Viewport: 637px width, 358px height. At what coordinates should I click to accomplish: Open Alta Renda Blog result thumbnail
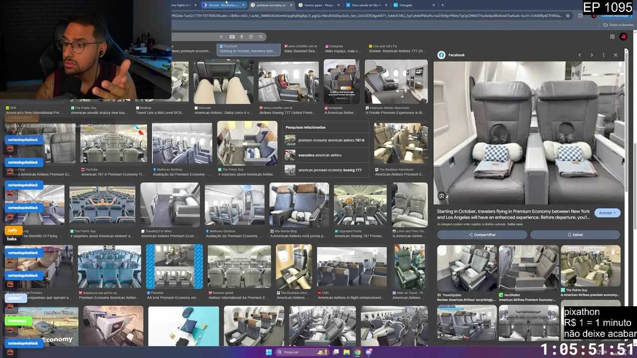click(299, 205)
